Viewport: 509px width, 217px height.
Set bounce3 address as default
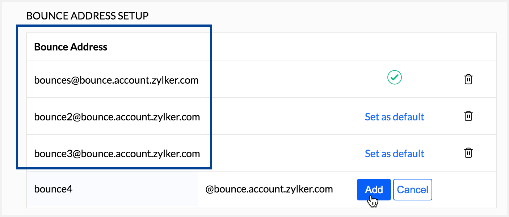[394, 154]
